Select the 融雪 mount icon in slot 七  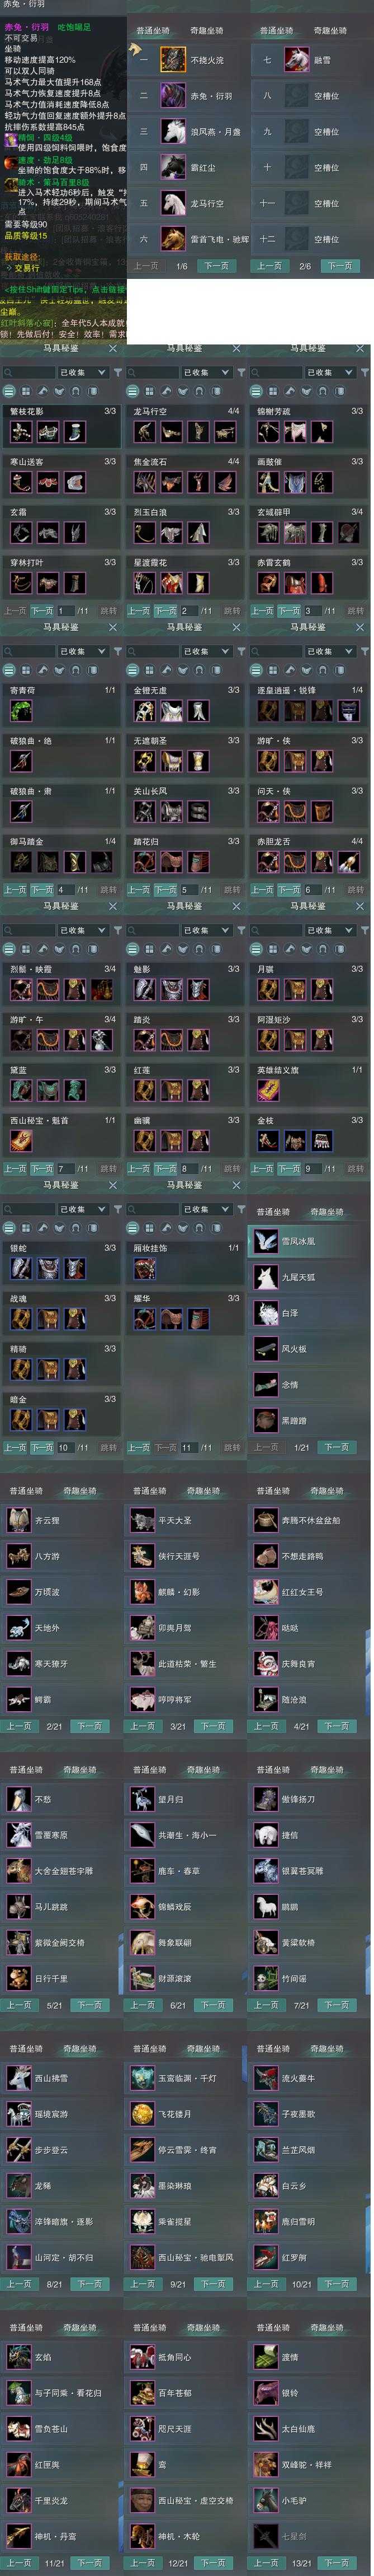click(296, 60)
